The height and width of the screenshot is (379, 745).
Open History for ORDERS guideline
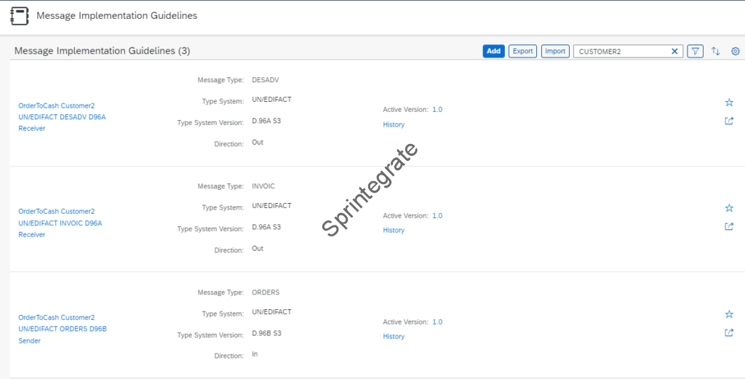(394, 336)
